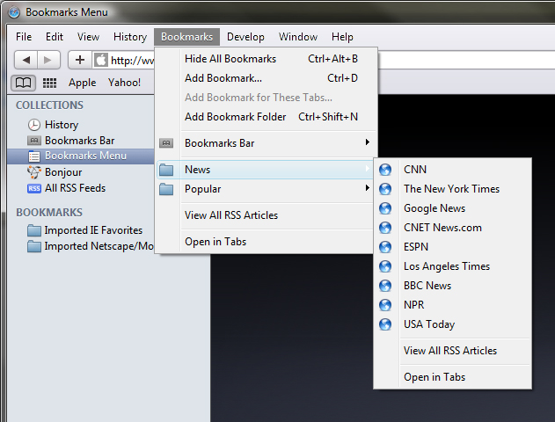The image size is (555, 422).
Task: Click the globe icon beside Los Angeles Times
Action: (385, 266)
